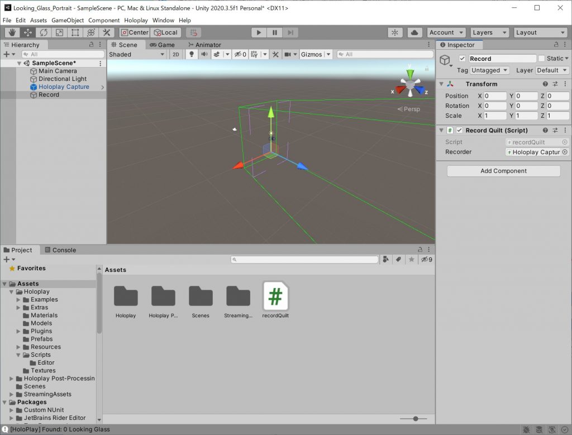
Task: Expand the Examples folder in Project
Action: click(18, 299)
